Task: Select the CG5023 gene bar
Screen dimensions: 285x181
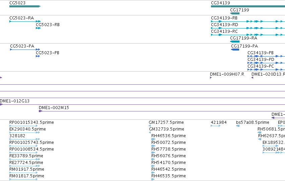Action: [25, 6]
